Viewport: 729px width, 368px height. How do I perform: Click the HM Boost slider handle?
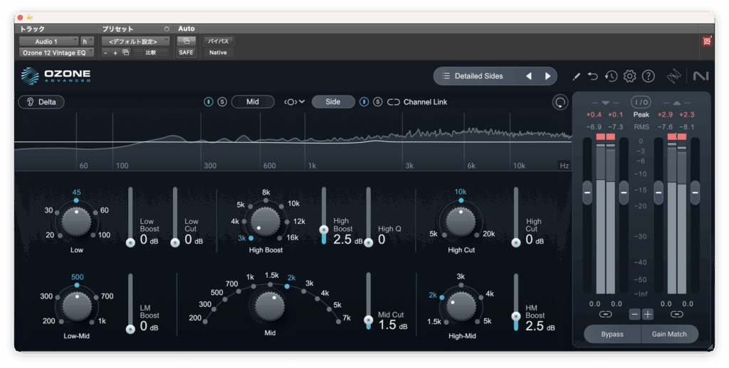[x=515, y=316]
